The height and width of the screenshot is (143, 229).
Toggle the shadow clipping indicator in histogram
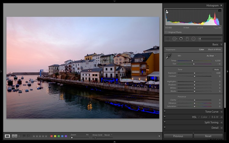coord(167,11)
